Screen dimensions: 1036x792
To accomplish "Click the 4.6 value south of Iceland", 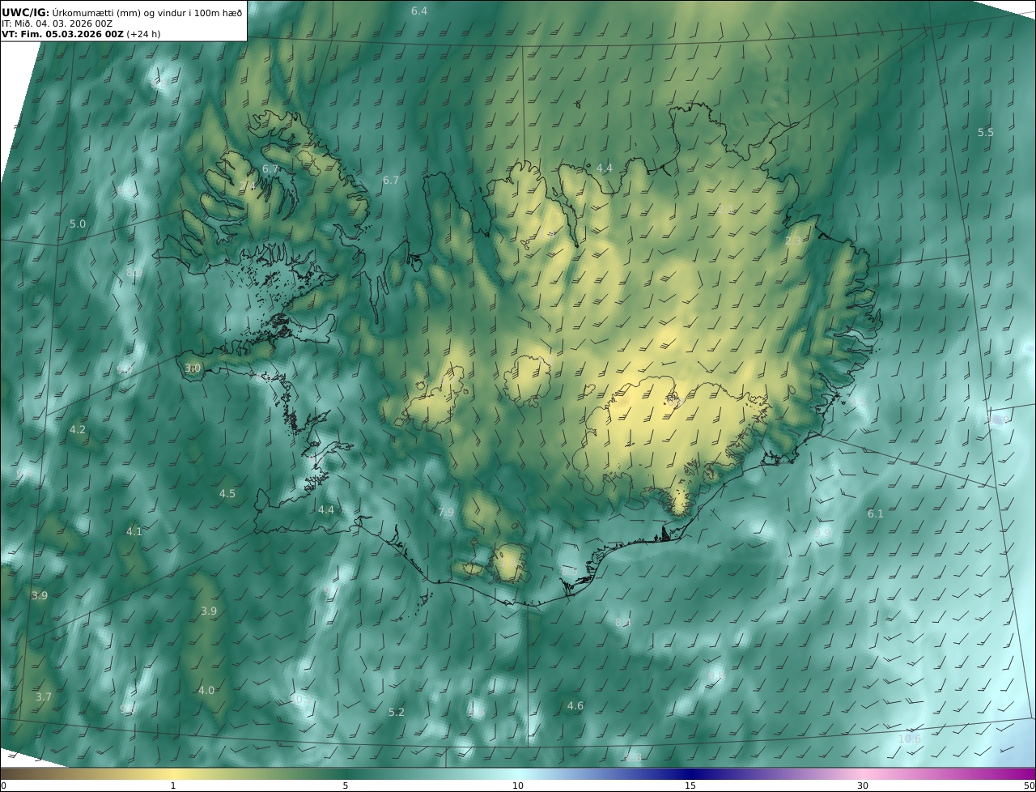I will 575,705.
